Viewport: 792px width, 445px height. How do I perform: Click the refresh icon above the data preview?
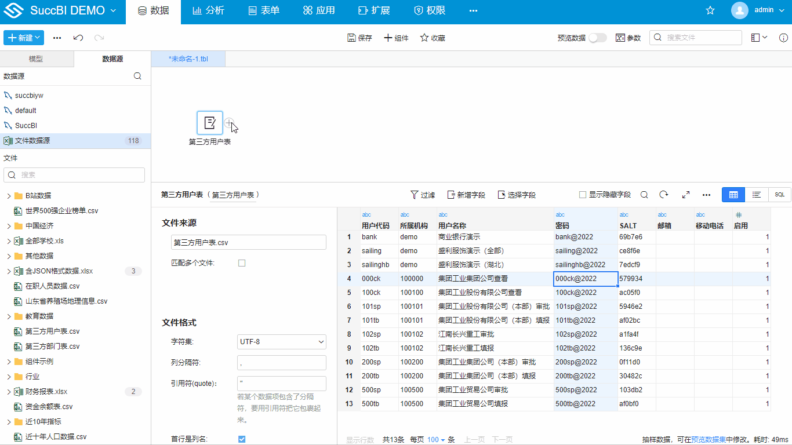pos(663,195)
